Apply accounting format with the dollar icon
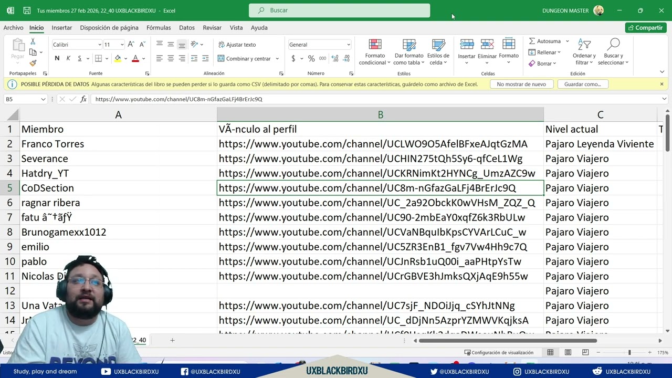Viewport: 672px width, 378px height. [293, 58]
